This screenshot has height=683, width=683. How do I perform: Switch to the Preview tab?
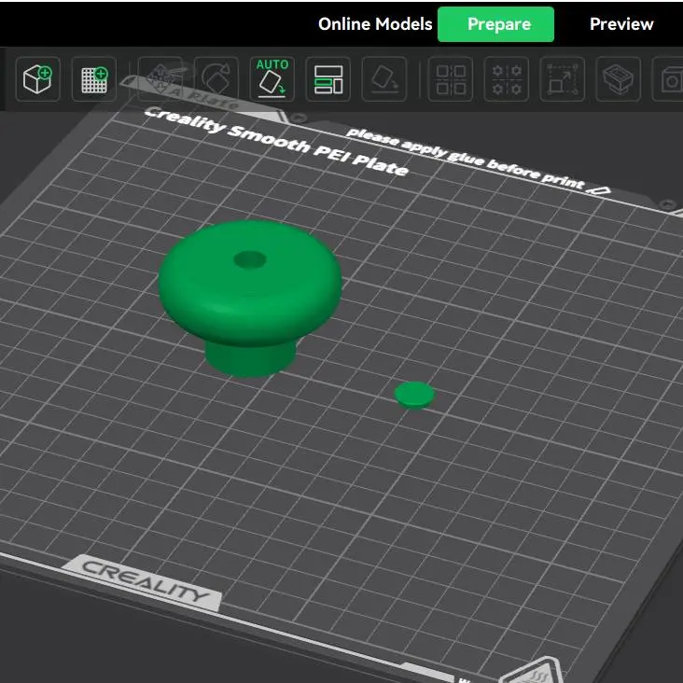tap(621, 24)
